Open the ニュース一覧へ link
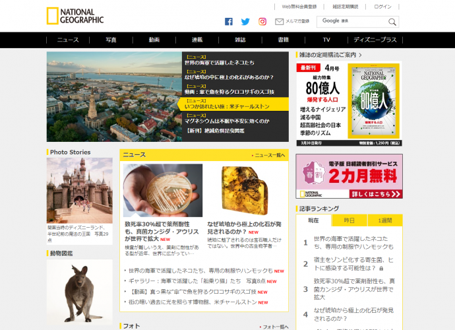 click(268, 155)
